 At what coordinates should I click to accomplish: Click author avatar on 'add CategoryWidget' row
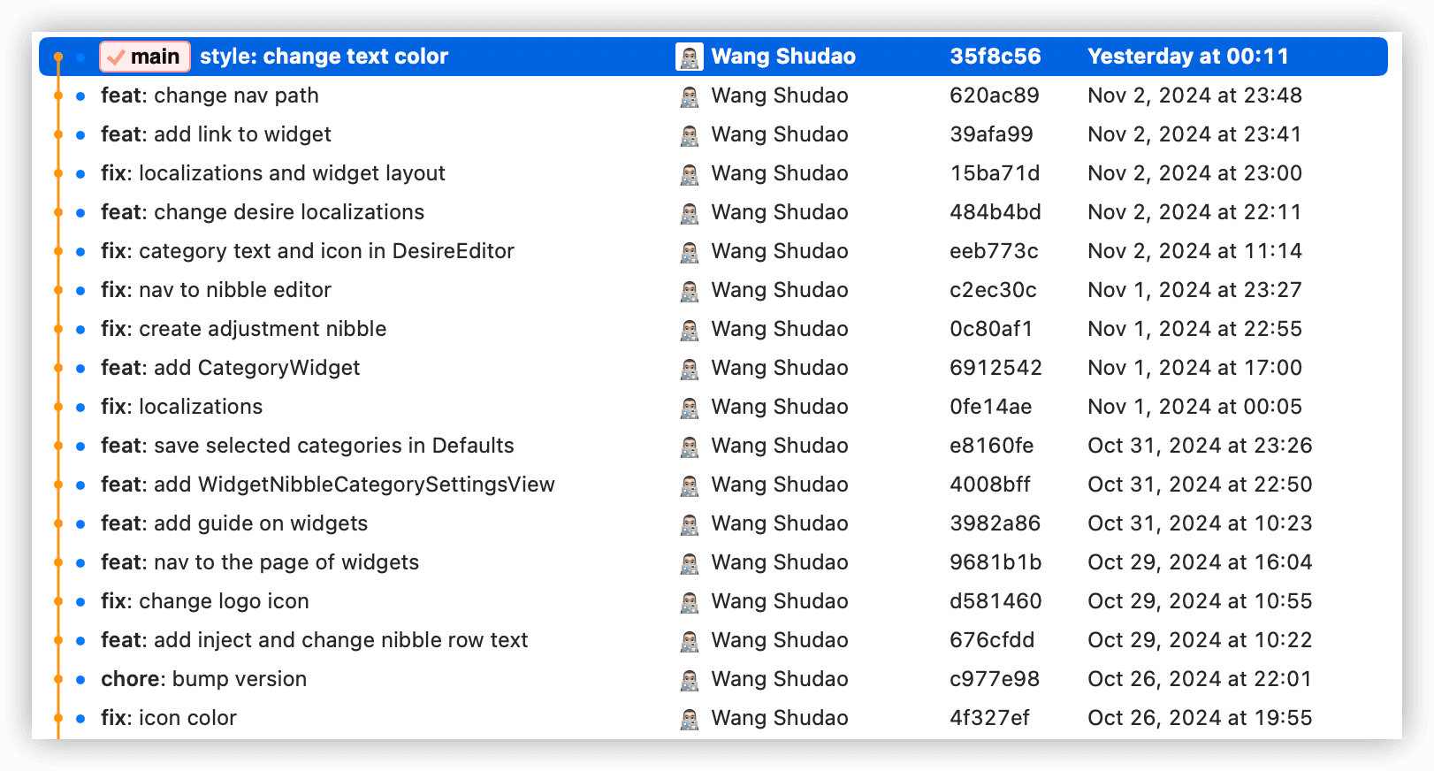pos(690,369)
